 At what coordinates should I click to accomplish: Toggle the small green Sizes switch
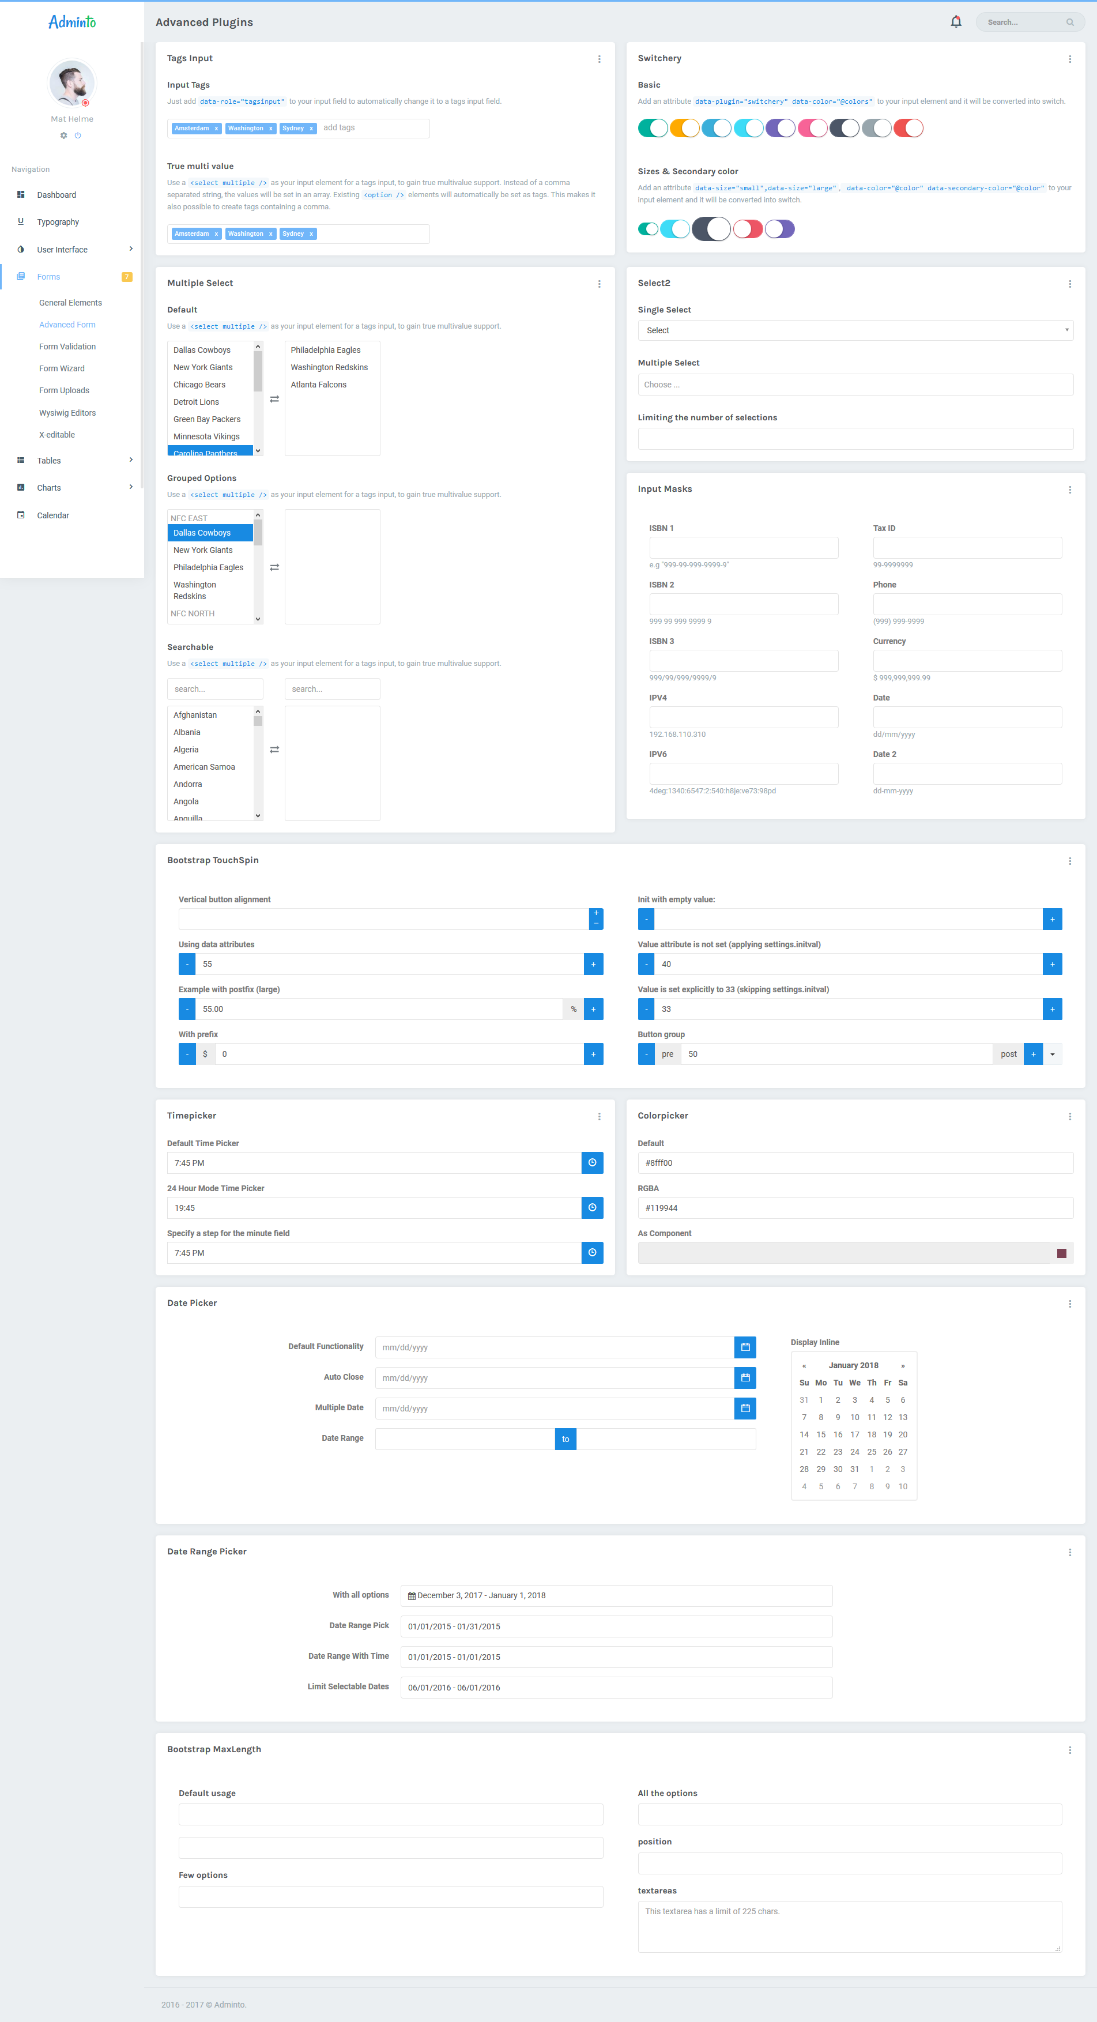(x=647, y=228)
